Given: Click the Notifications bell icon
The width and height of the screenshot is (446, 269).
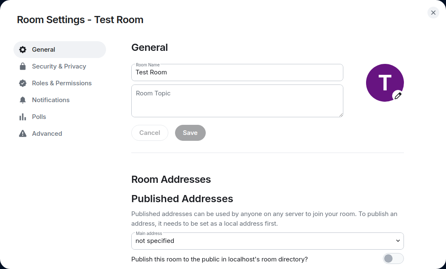Looking at the screenshot, I should [23, 100].
